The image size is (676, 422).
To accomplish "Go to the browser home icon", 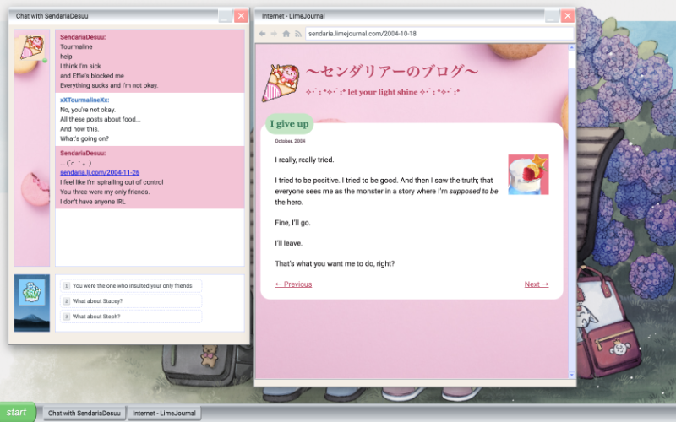I will click(286, 34).
